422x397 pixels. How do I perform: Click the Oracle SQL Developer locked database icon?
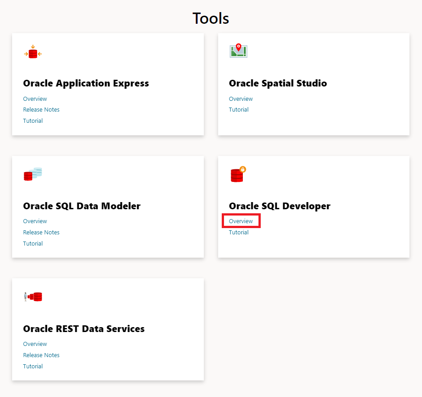pos(238,174)
